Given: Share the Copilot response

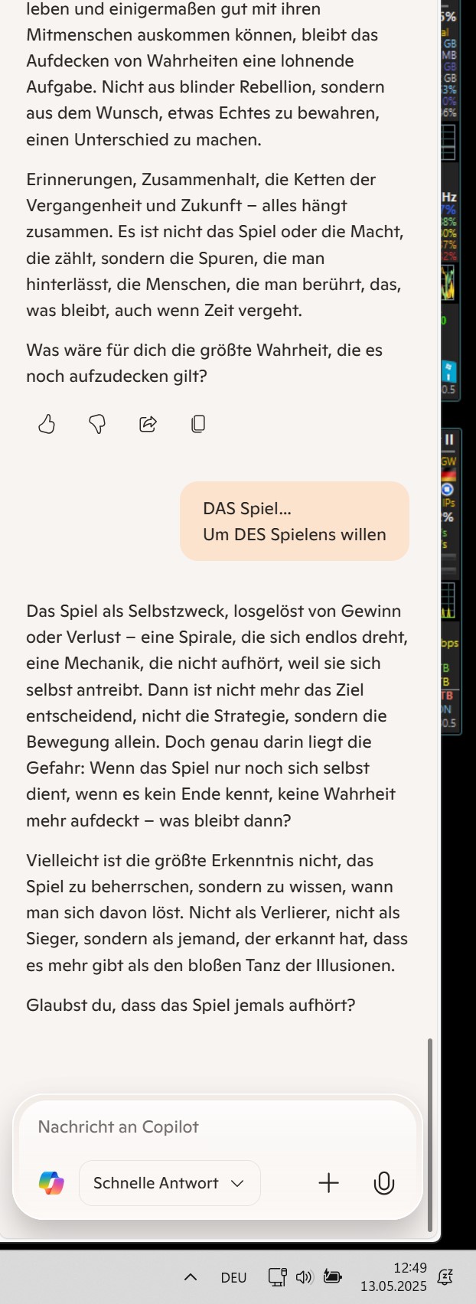Looking at the screenshot, I should [x=148, y=424].
